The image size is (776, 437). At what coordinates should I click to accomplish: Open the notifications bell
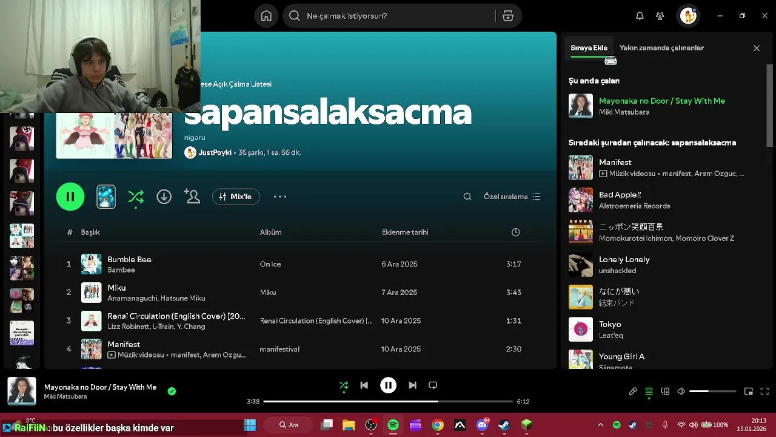tap(640, 16)
